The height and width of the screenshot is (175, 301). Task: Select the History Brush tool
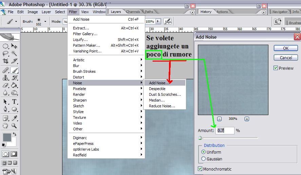[x=14, y=78]
